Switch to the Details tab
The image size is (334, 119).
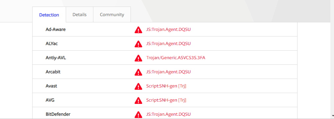(x=80, y=14)
